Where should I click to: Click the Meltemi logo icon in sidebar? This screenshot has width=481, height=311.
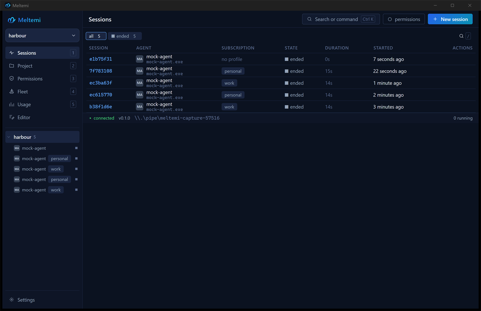[x=11, y=20]
